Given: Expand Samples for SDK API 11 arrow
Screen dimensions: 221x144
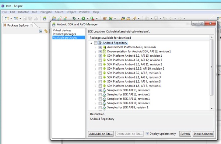Looking at the screenshot, I should click(x=96, y=99).
